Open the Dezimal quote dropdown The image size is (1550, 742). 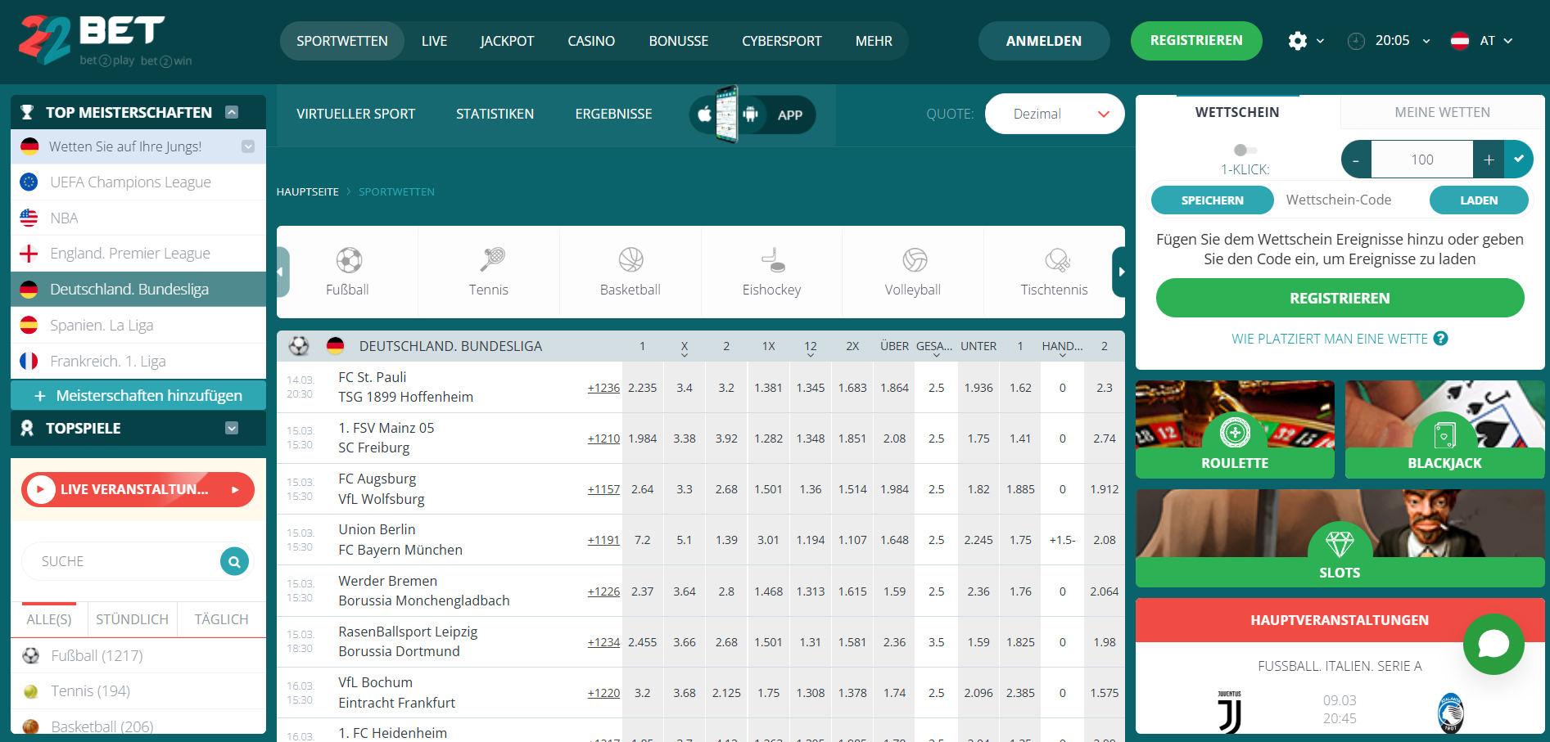pos(1055,114)
